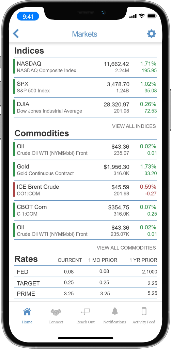171x349 pixels.
Task: Click VIEW ALL COMMODITIES link
Action: pos(126,248)
